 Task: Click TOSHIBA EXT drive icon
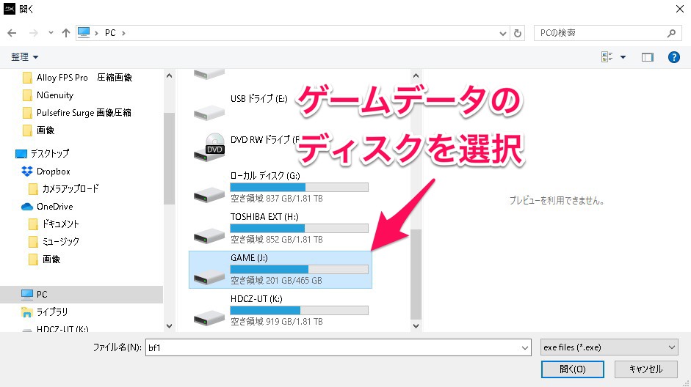pyautogui.click(x=209, y=236)
